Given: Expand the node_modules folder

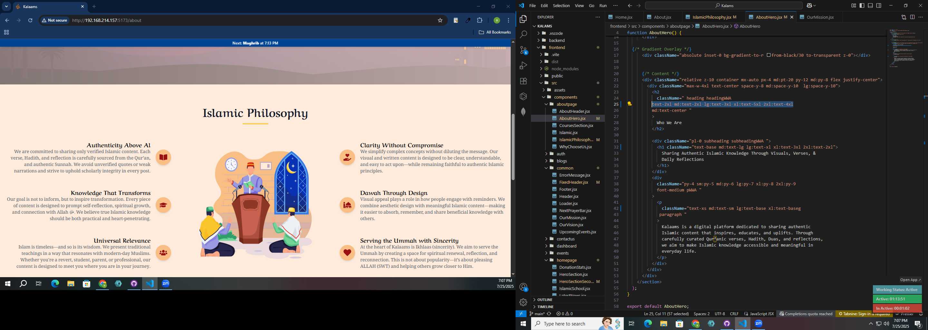Looking at the screenshot, I should [568, 69].
